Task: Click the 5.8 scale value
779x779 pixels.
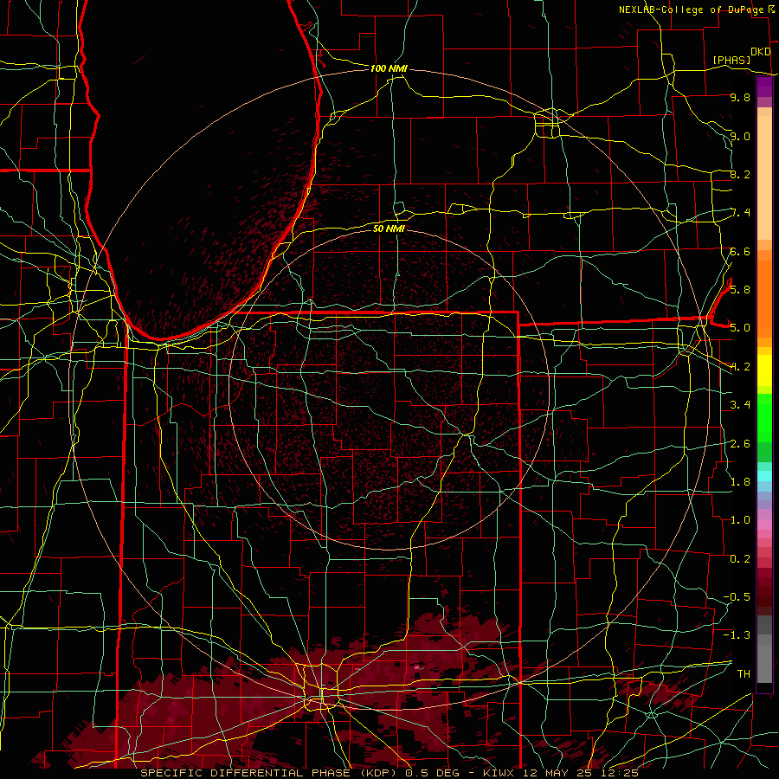Action: tap(740, 290)
